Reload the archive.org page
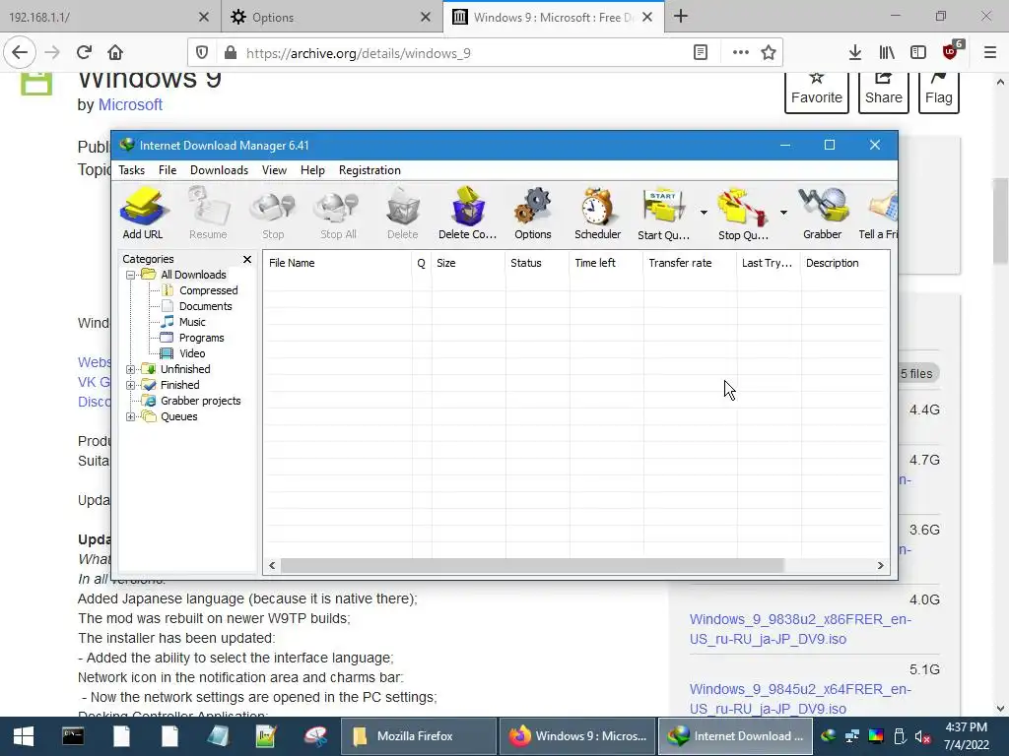 pos(84,53)
